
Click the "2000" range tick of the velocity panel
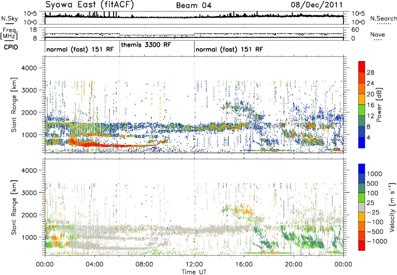pyautogui.click(x=29, y=215)
